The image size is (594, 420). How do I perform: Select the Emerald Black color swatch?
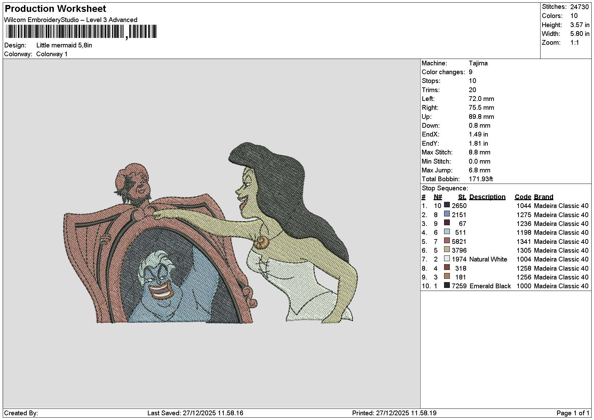pos(447,285)
